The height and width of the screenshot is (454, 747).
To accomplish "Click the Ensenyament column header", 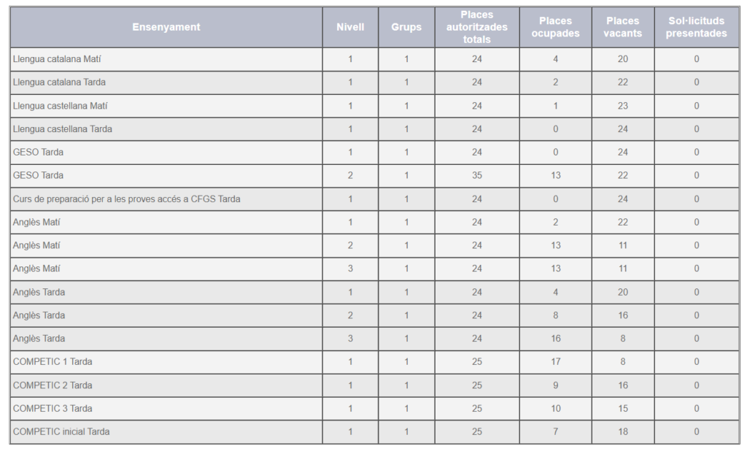I will (166, 27).
